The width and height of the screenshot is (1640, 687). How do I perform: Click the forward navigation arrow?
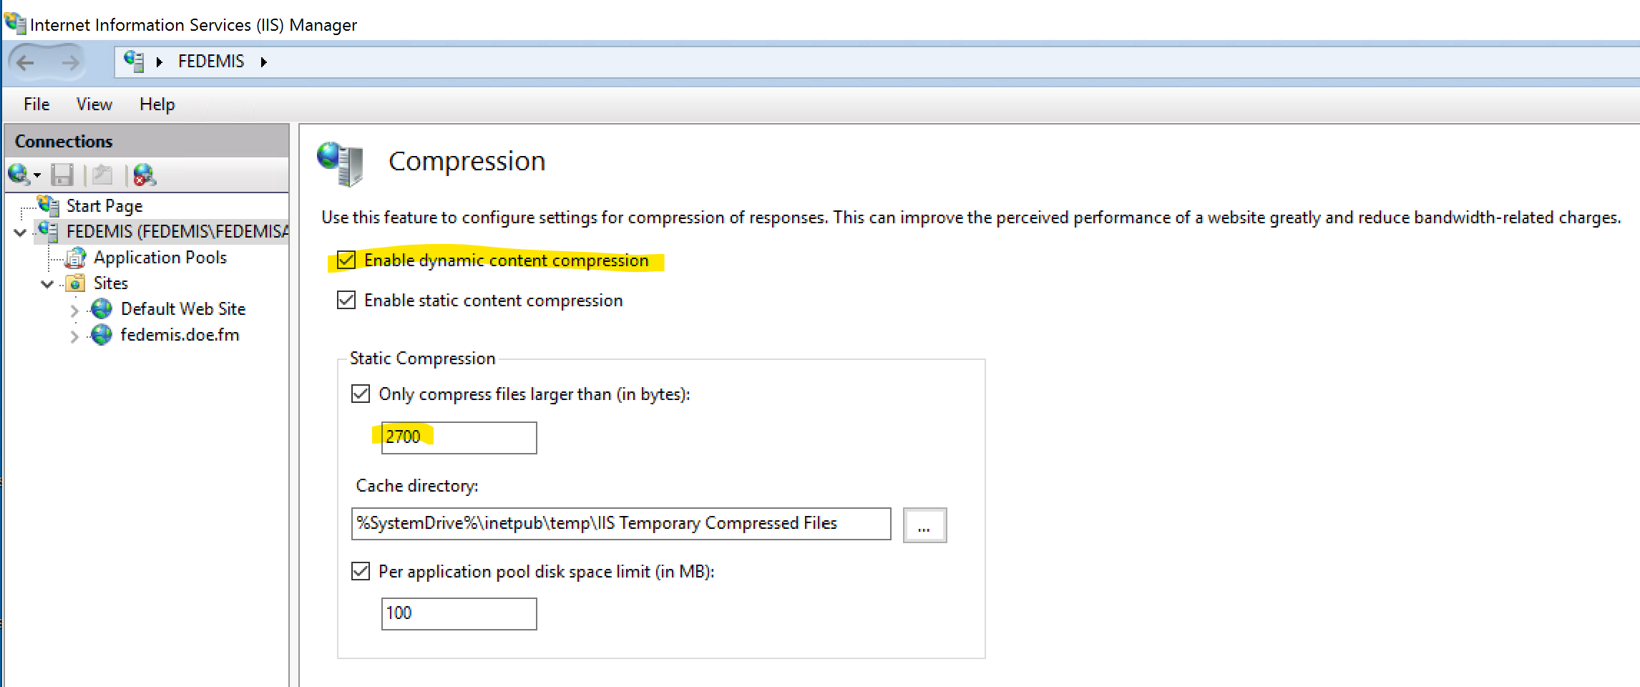[x=69, y=63]
